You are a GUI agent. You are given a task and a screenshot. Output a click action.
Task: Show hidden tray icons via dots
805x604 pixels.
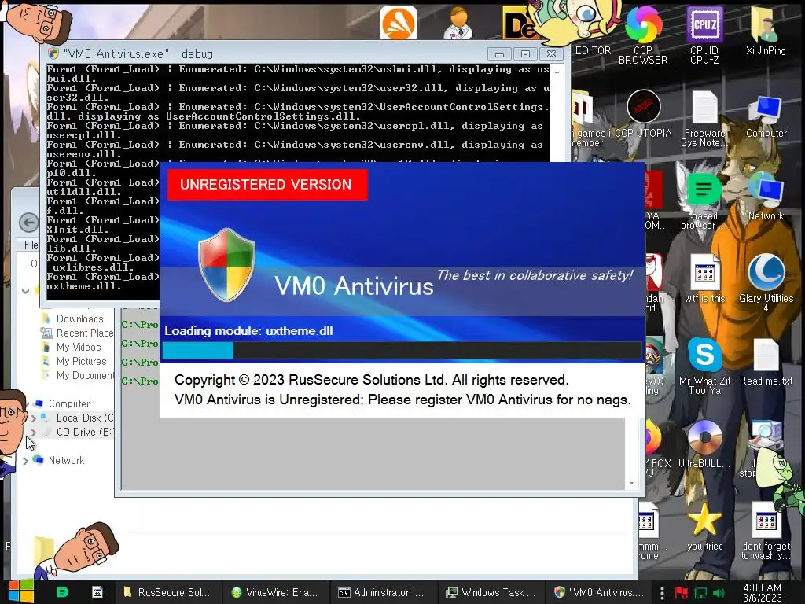(x=662, y=593)
